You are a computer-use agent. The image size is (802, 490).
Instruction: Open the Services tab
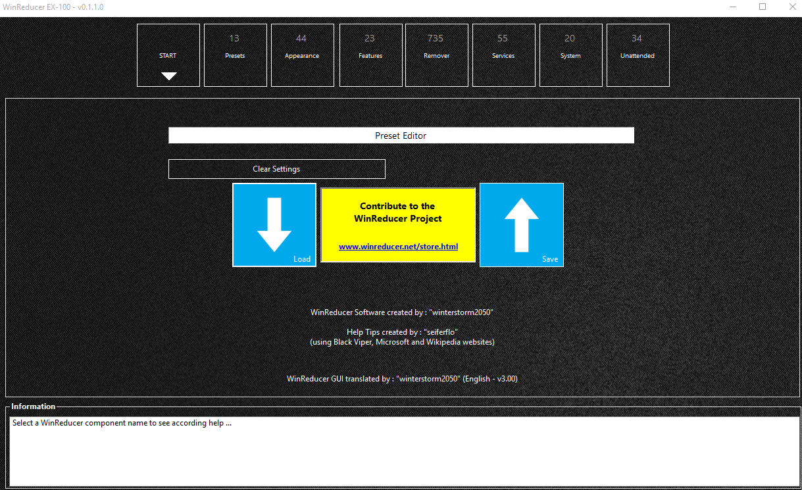point(504,55)
